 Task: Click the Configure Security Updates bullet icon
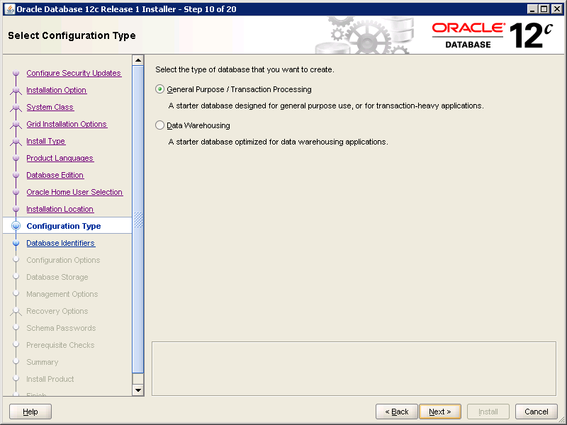[x=16, y=73]
